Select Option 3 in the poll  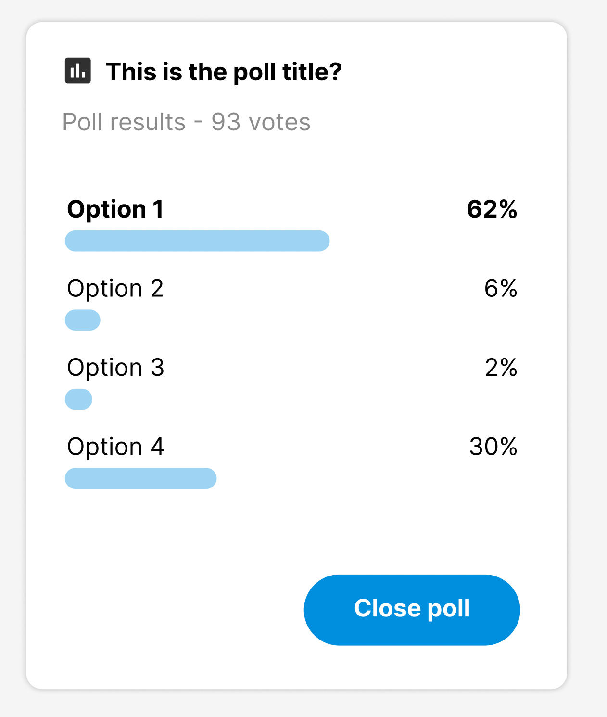point(116,368)
